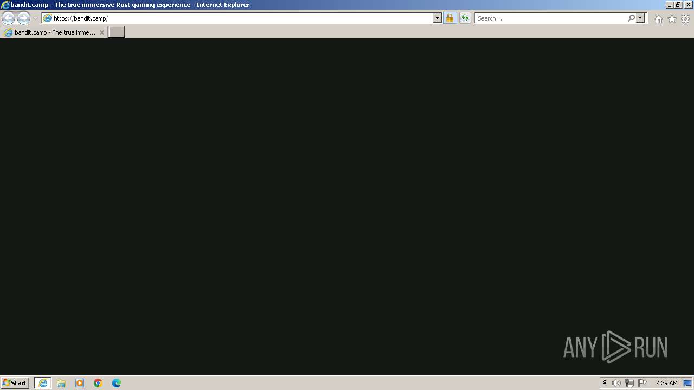Click the 7:29 AM clock
Image resolution: width=694 pixels, height=390 pixels.
(666, 383)
